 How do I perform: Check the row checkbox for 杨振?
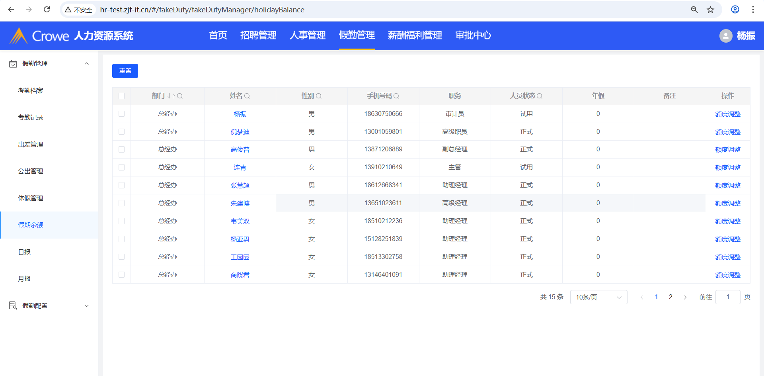(122, 114)
